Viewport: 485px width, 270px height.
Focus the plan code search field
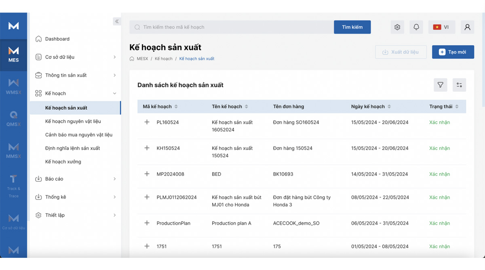[232, 27]
